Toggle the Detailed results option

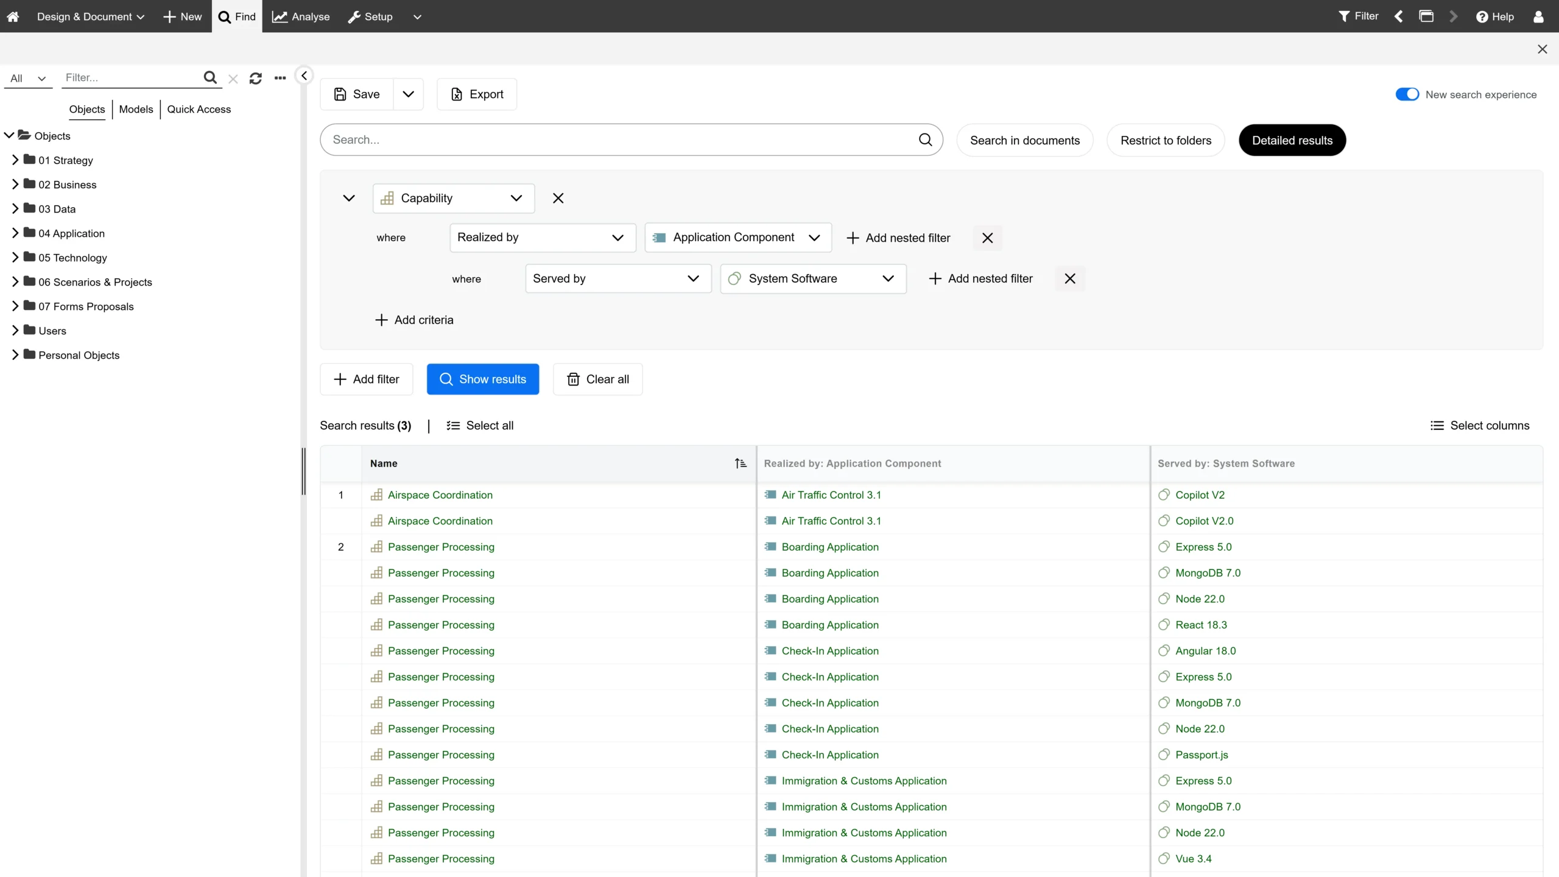(x=1292, y=141)
